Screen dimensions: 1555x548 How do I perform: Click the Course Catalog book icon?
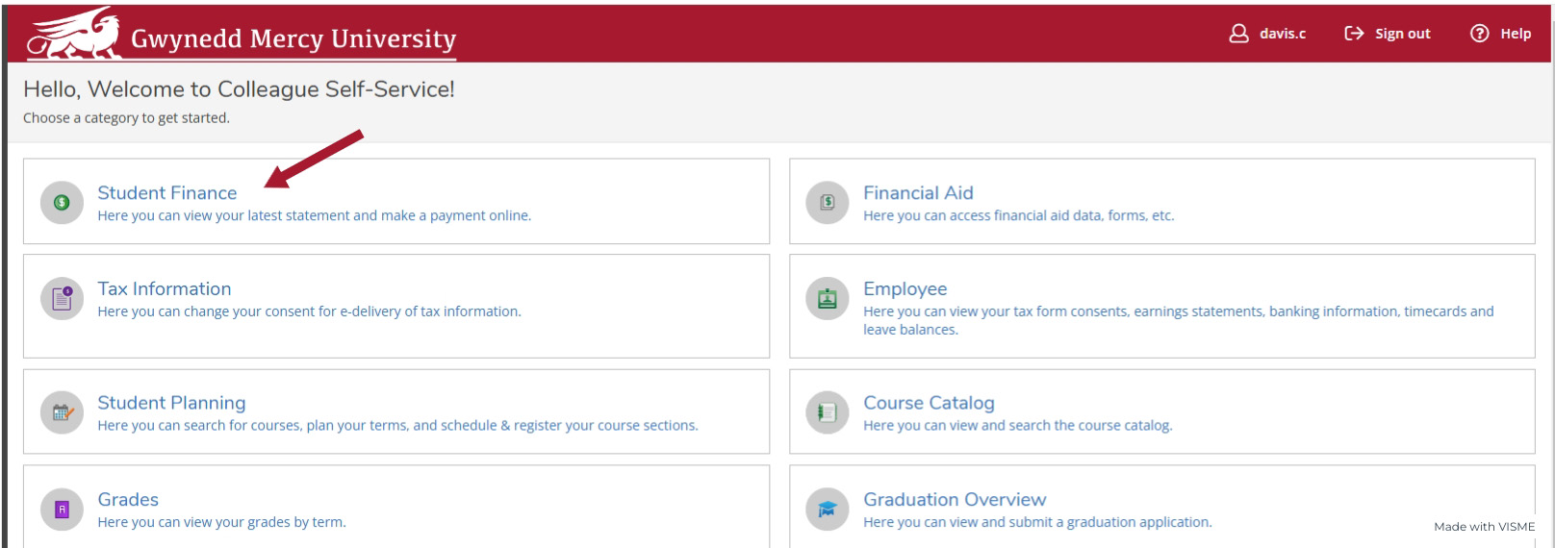pos(828,412)
